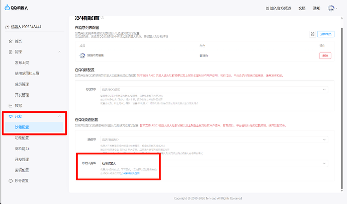Open the 加入官方频道 link

pos(278,8)
